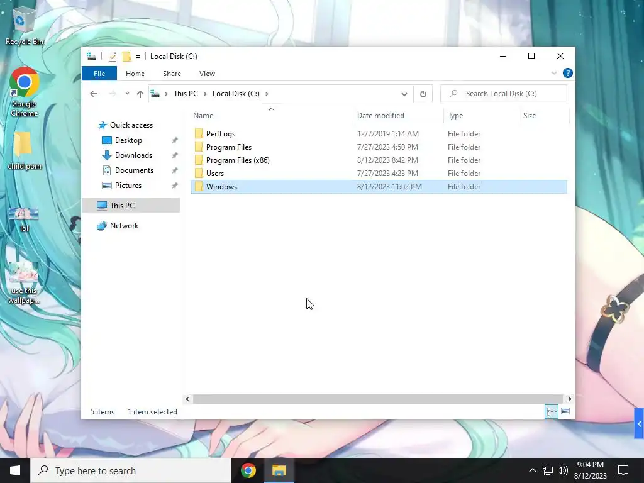Open the Customize Quick Access Toolbar dropdown
This screenshot has width=644, height=483.
pyautogui.click(x=138, y=57)
